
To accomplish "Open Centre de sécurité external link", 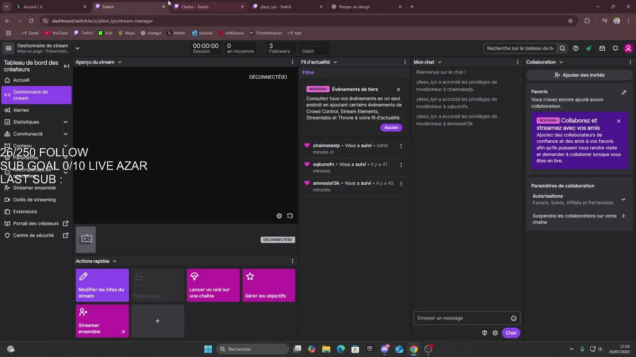I will click(36, 236).
